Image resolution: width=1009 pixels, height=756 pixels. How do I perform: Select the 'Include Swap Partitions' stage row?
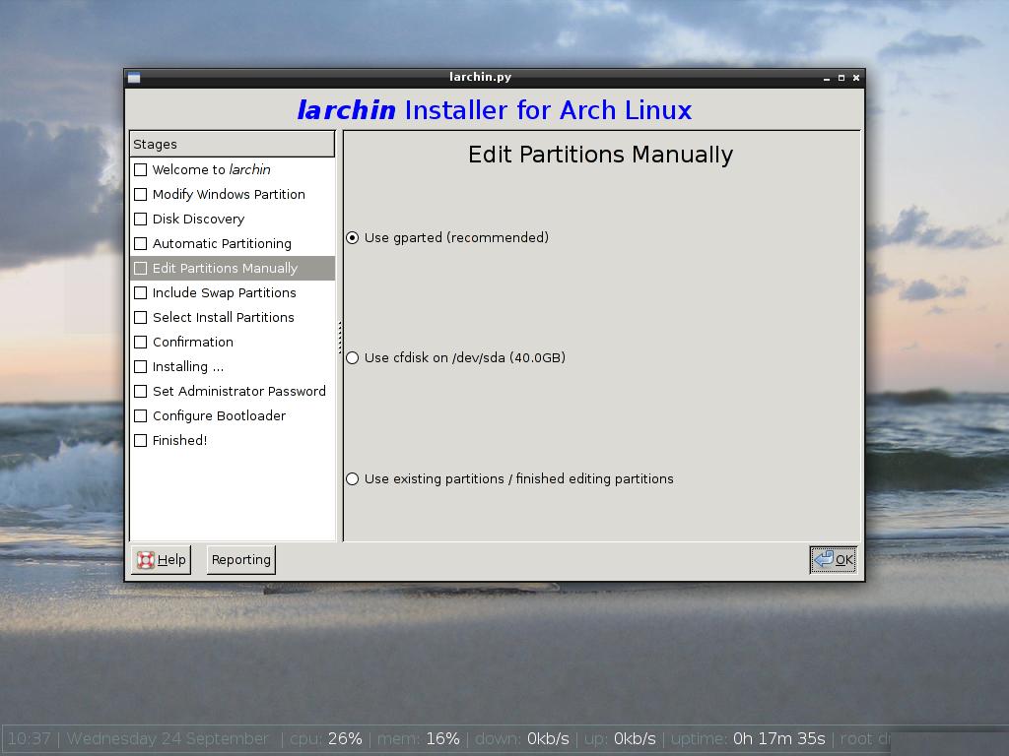click(x=233, y=293)
